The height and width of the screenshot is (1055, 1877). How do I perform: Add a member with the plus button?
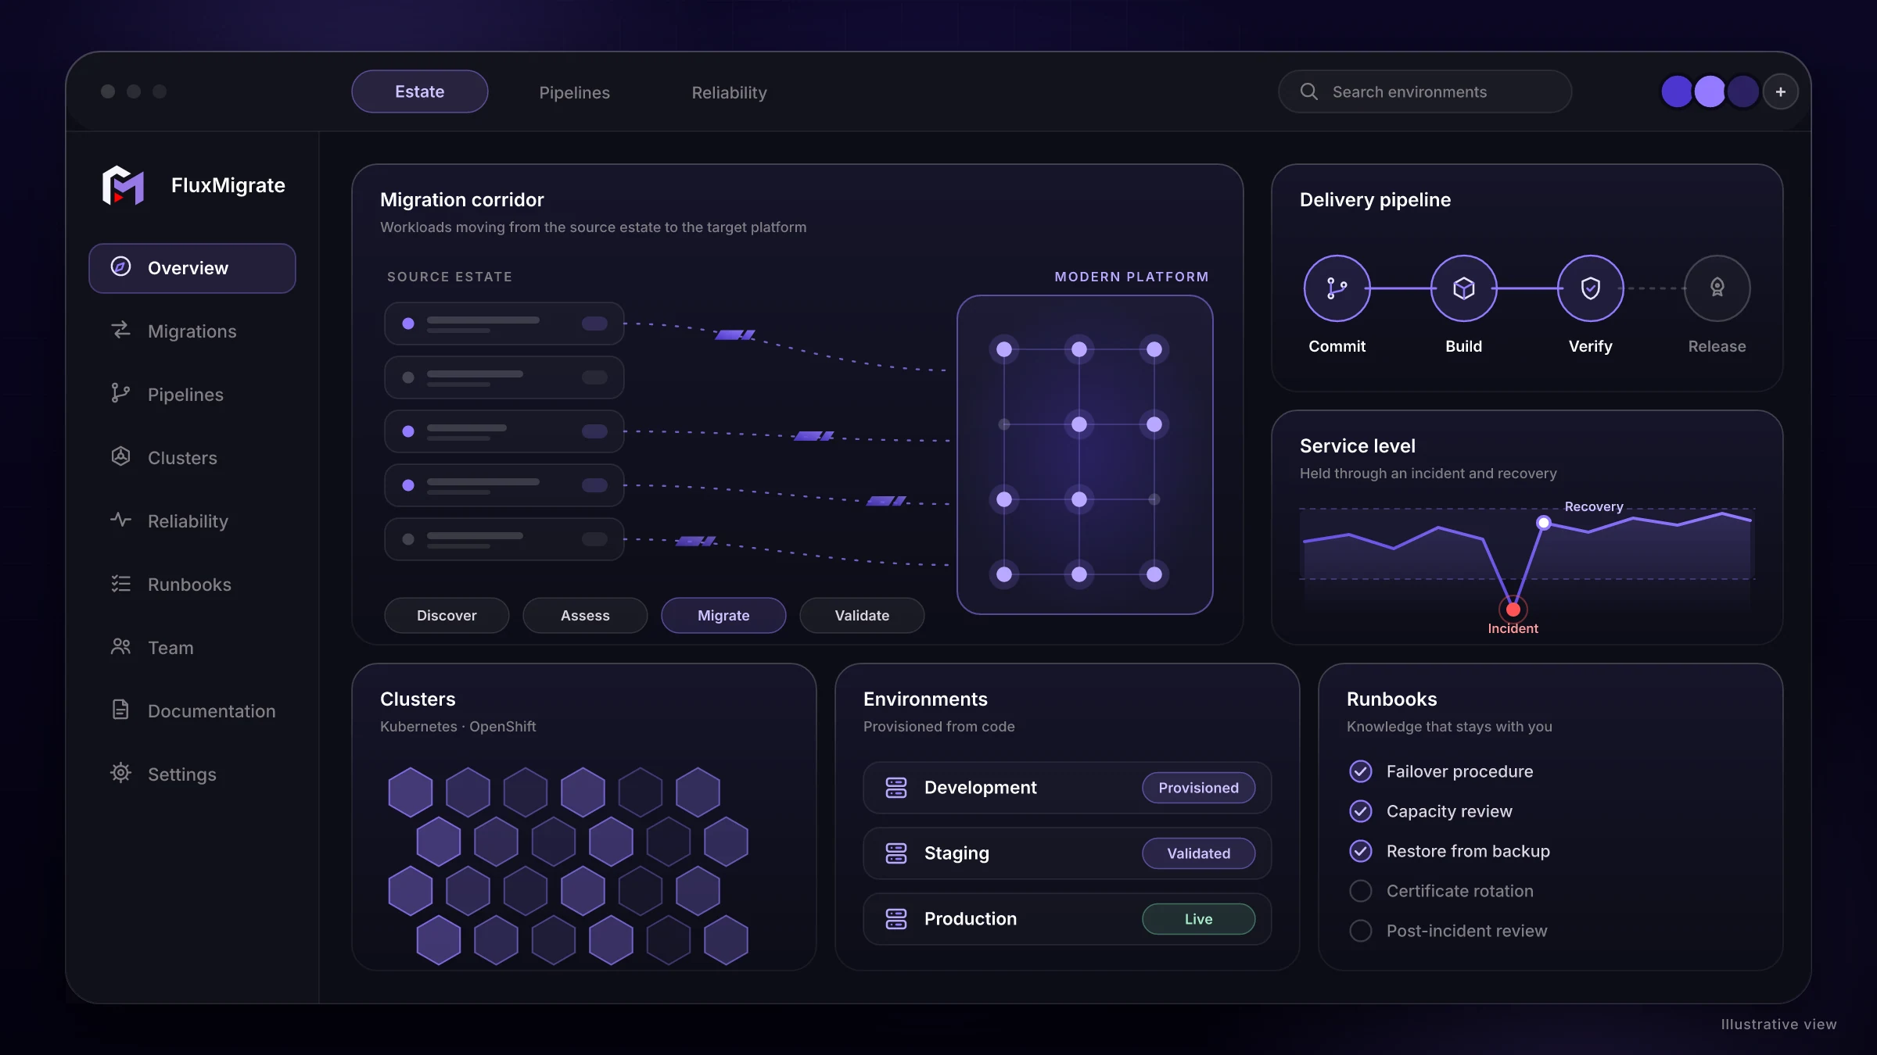pyautogui.click(x=1781, y=91)
